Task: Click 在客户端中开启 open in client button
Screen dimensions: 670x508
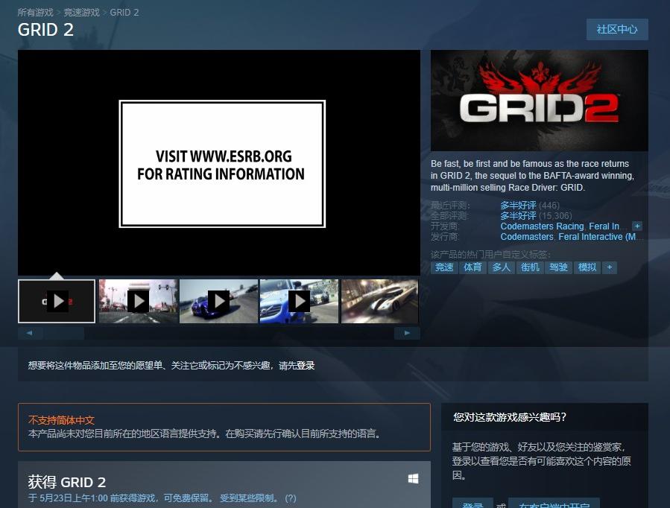Action: 554,504
